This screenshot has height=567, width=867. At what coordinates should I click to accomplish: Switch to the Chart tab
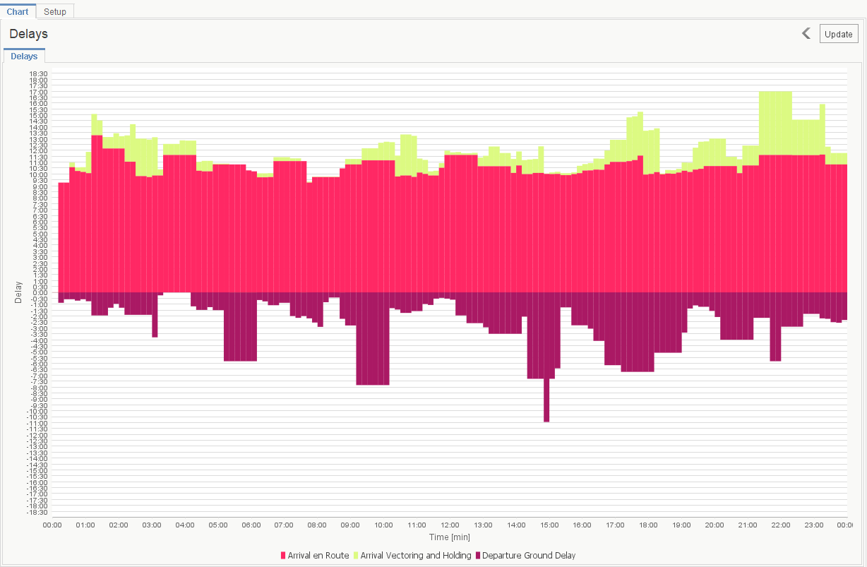[18, 12]
